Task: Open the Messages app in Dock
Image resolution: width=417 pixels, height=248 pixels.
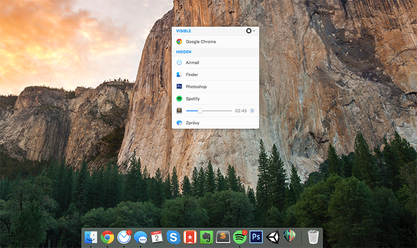Action: tap(141, 237)
